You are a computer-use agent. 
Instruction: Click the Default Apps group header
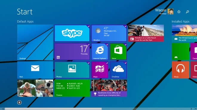click(x=25, y=21)
